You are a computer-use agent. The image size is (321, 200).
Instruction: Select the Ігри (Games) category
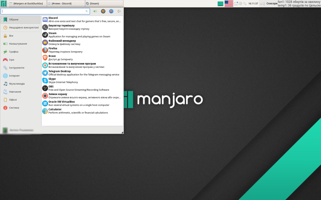point(20,60)
